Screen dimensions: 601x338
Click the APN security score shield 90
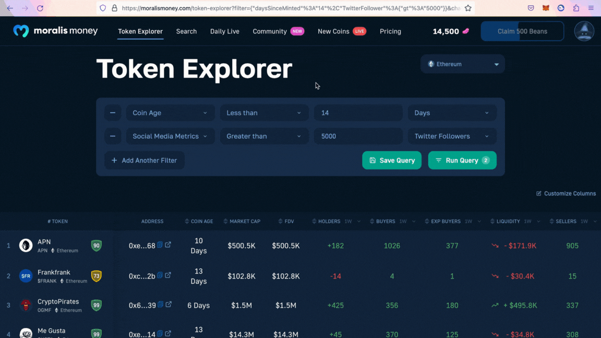click(96, 246)
